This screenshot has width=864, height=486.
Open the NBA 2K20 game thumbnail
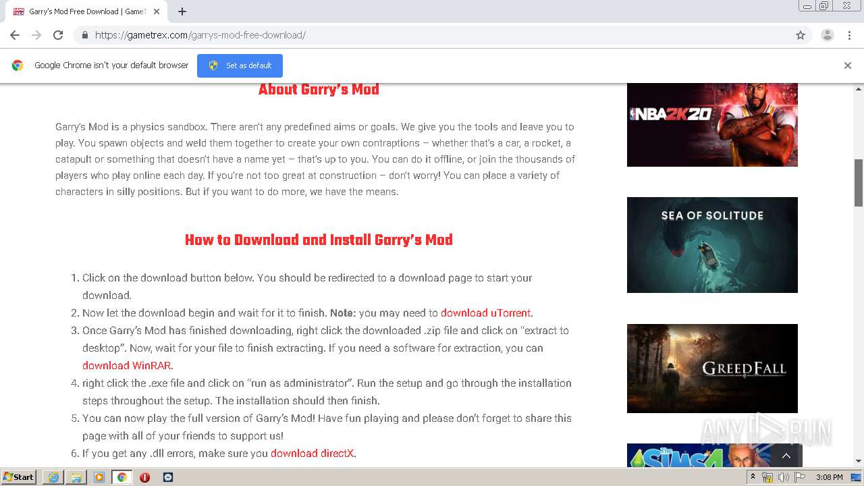[712, 125]
